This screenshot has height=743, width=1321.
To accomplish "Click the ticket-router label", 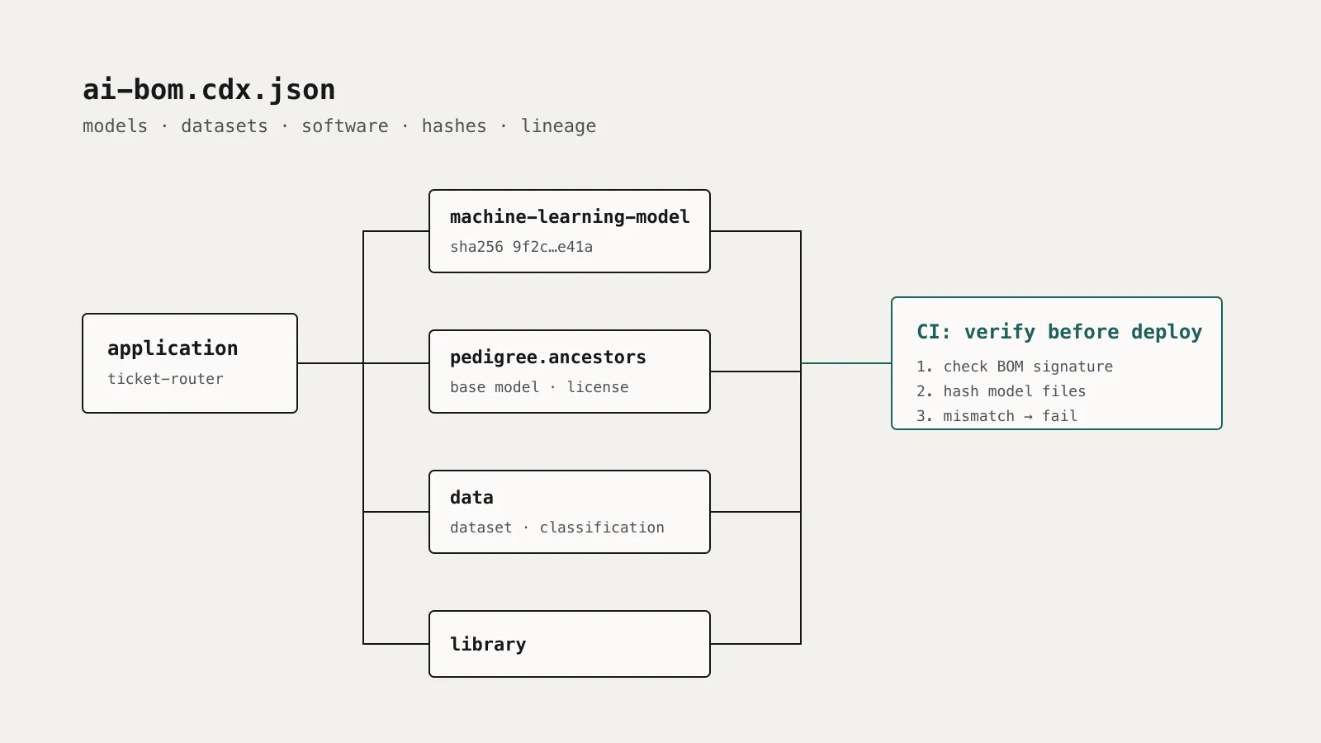I will pyautogui.click(x=165, y=379).
